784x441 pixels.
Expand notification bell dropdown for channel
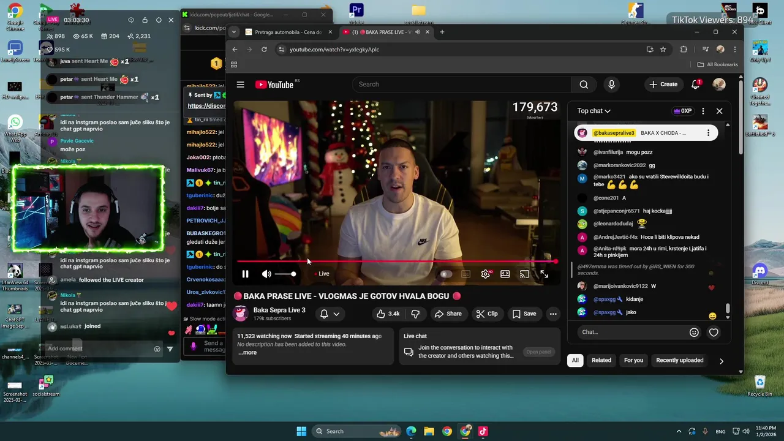330,314
